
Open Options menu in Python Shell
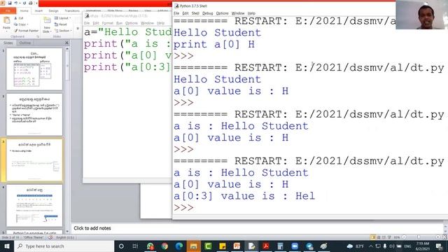pyautogui.click(x=223, y=13)
